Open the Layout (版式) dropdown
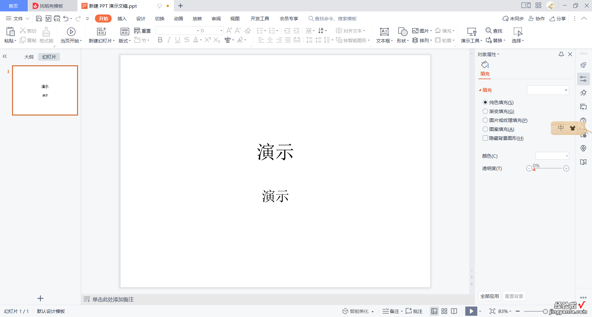The image size is (592, 317). click(125, 41)
